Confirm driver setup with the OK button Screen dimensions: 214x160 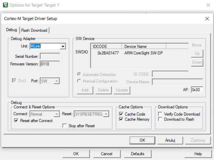(142, 140)
